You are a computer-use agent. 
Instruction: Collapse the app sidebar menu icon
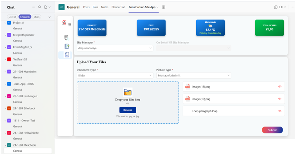(x=70, y=25)
